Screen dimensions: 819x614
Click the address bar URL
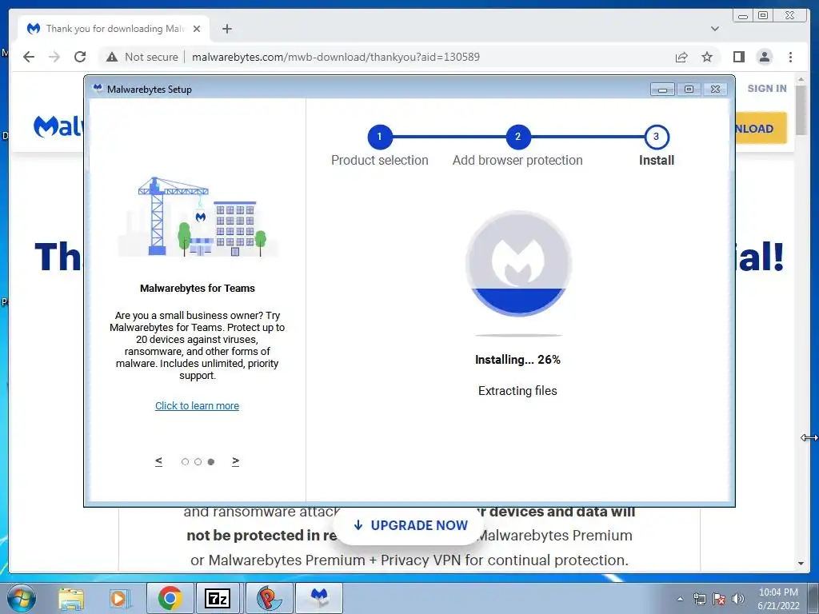click(335, 57)
